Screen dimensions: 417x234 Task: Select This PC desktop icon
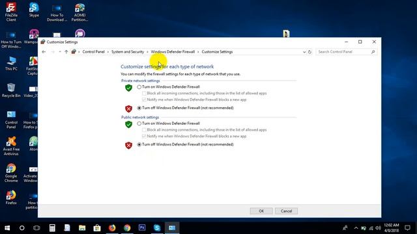point(11,64)
